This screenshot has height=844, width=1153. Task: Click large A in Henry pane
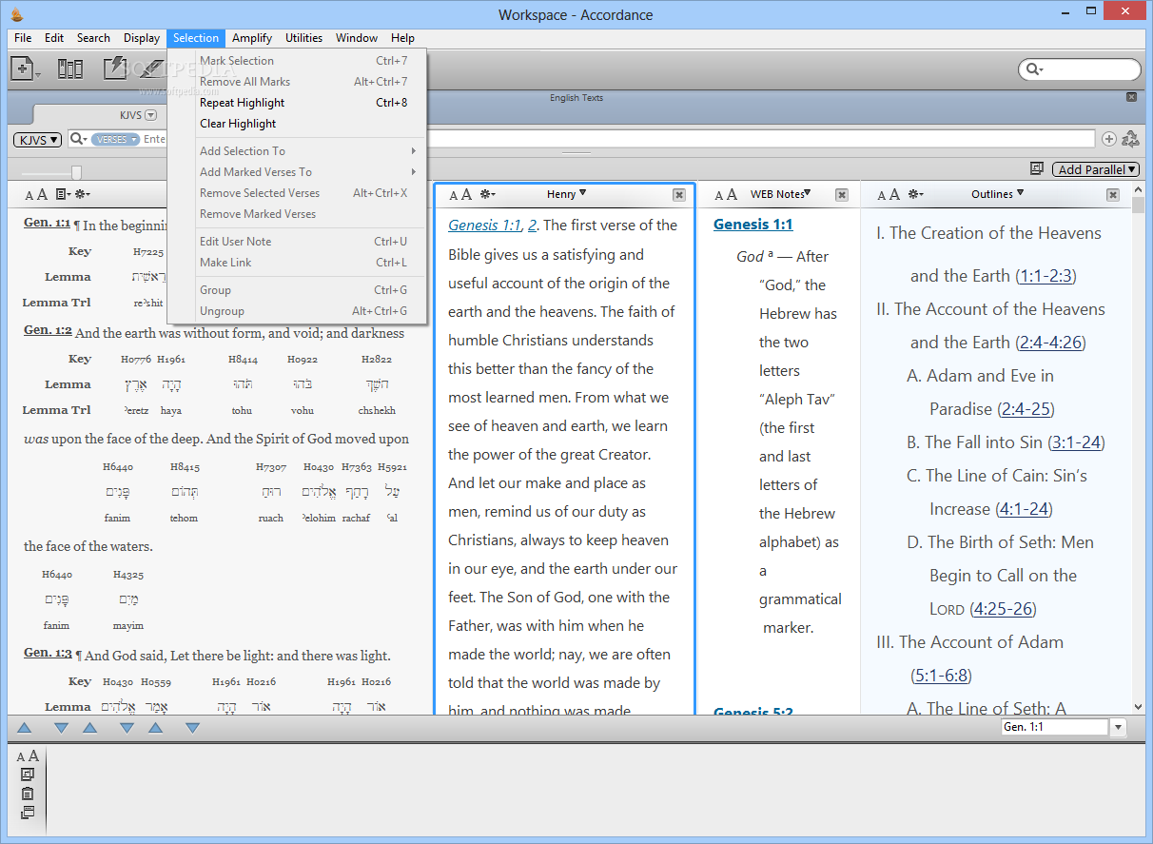pos(466,195)
